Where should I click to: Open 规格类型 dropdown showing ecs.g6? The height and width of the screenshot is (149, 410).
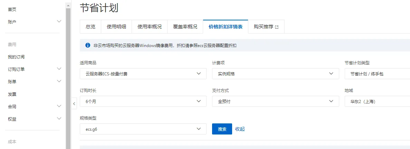pos(143,129)
